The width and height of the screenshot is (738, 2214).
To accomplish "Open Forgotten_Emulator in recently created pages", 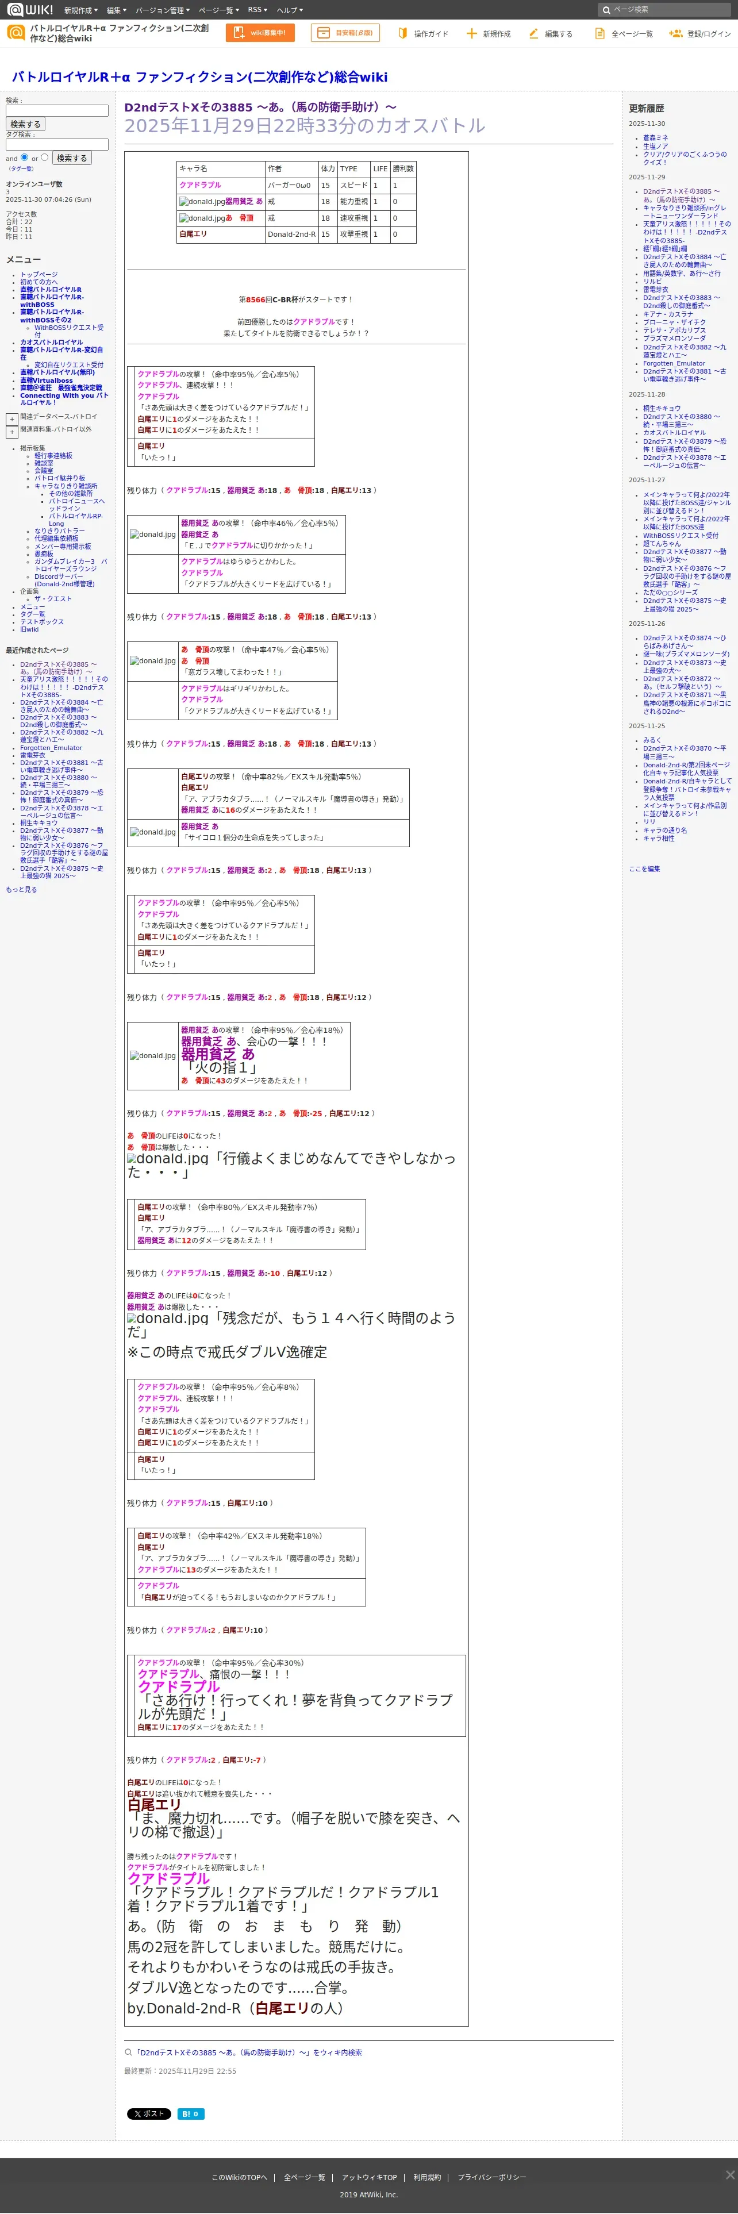I will [52, 748].
